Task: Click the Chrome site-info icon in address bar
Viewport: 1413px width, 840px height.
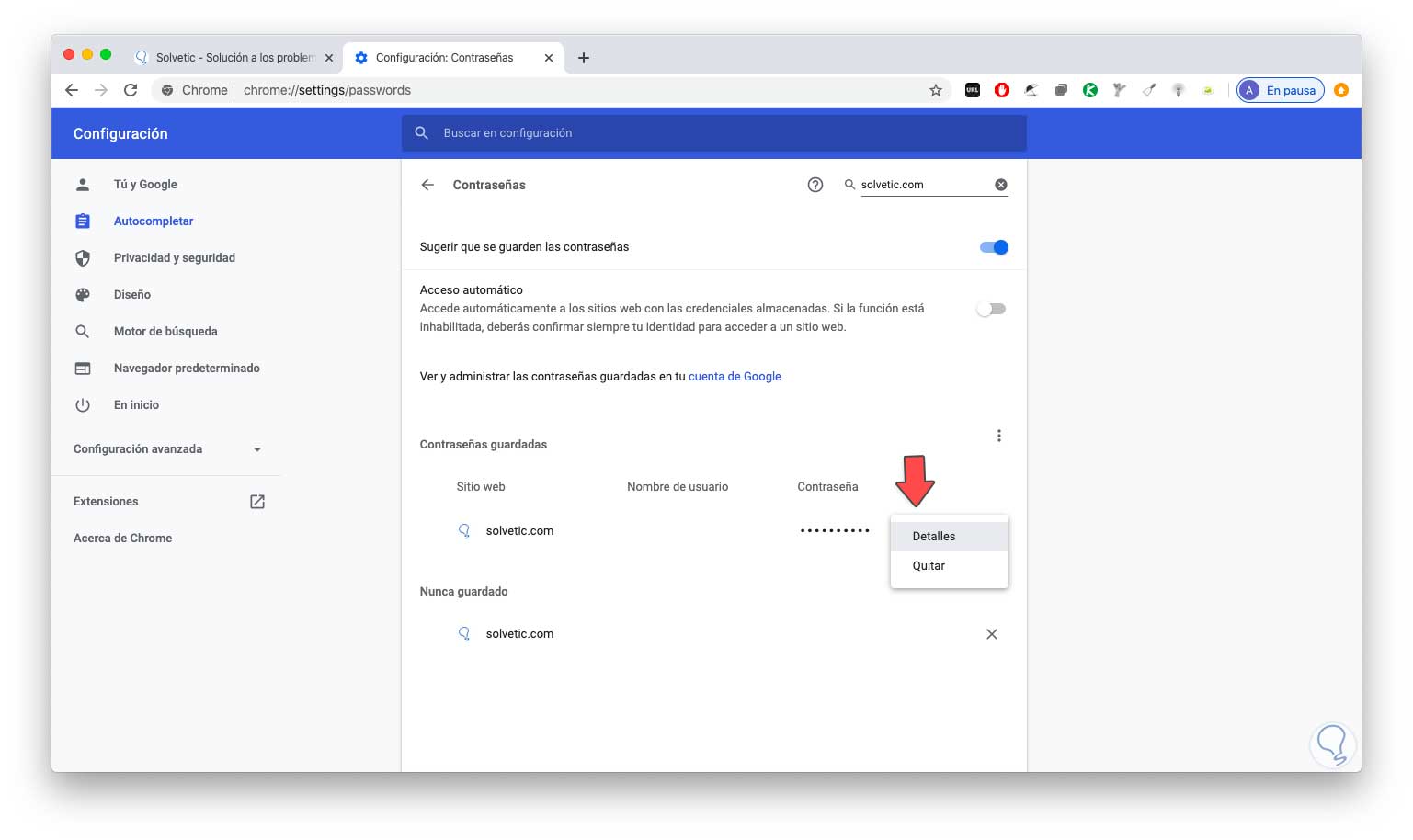Action: pyautogui.click(x=167, y=90)
